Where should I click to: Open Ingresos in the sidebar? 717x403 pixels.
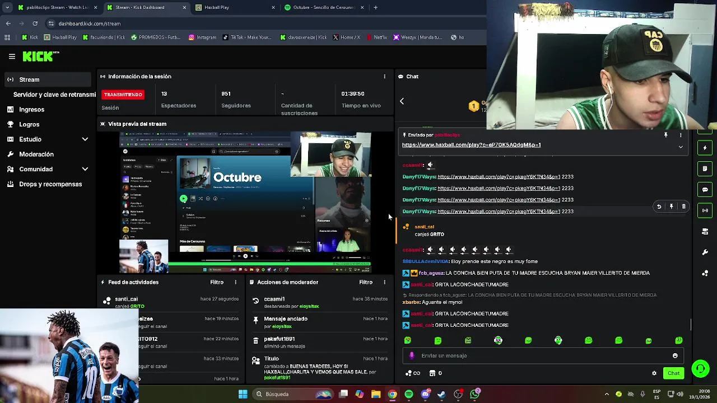pyautogui.click(x=31, y=110)
